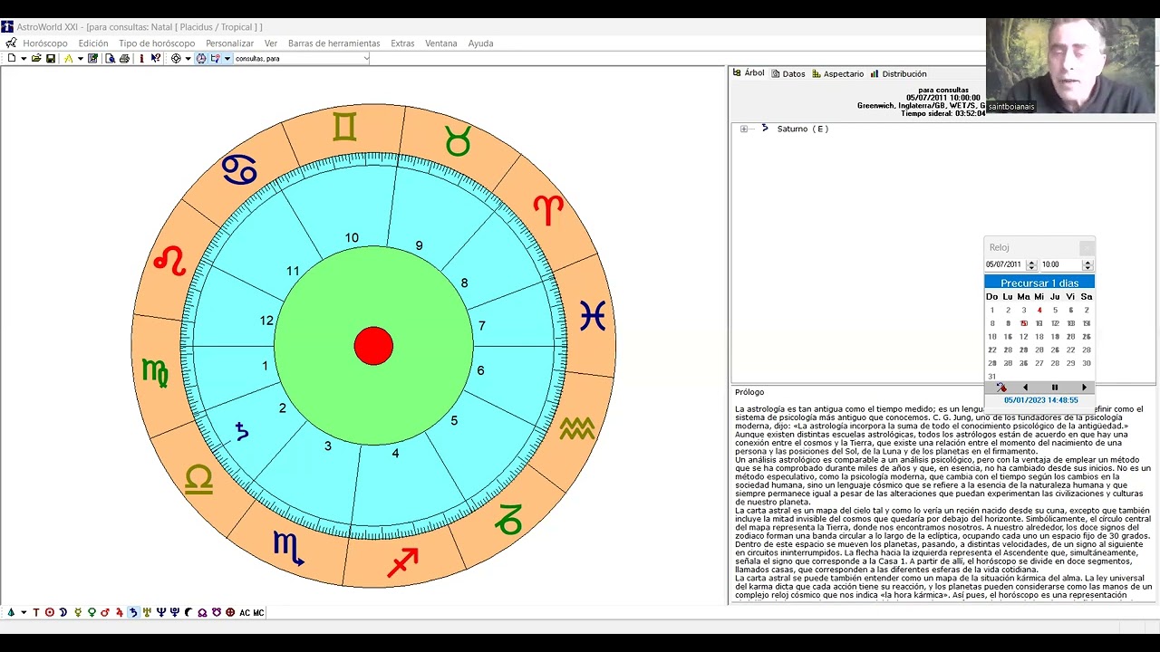Click the green pyramid icon in planet bar

coord(11,612)
